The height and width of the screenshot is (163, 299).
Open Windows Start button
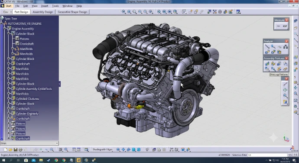click(x=3, y=160)
